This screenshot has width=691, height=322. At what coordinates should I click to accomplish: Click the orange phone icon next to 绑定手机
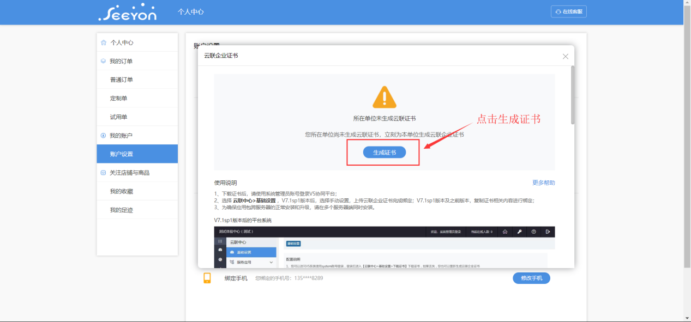(207, 278)
